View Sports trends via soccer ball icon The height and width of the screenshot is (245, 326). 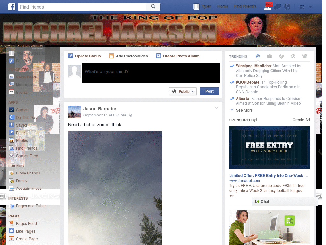pos(293,56)
